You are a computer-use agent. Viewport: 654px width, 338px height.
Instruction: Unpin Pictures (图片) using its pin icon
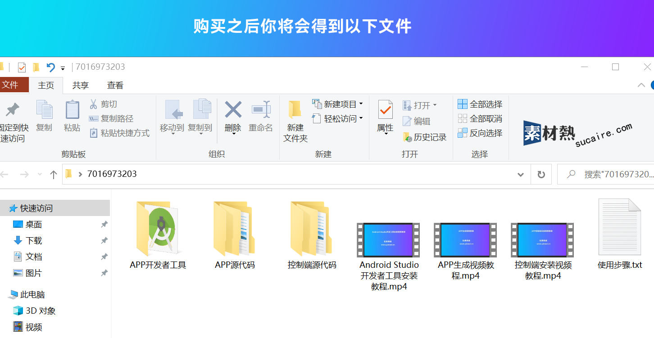104,273
